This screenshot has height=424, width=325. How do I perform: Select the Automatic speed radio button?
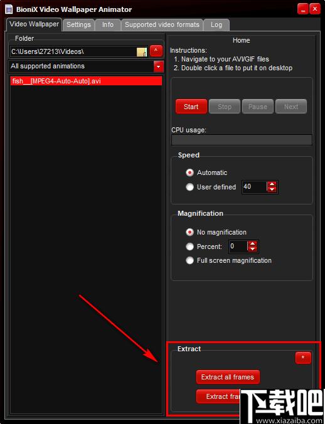pos(190,172)
